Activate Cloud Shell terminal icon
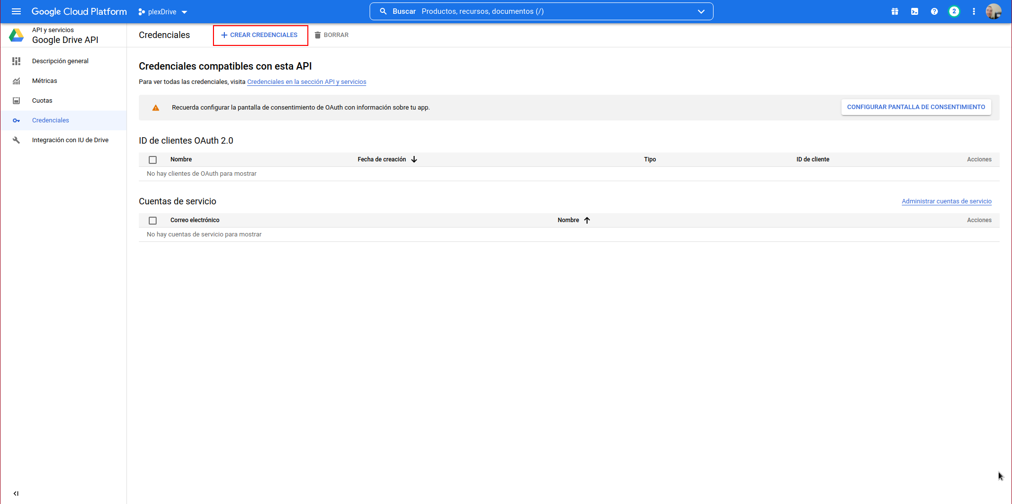The width and height of the screenshot is (1012, 504). tap(914, 11)
